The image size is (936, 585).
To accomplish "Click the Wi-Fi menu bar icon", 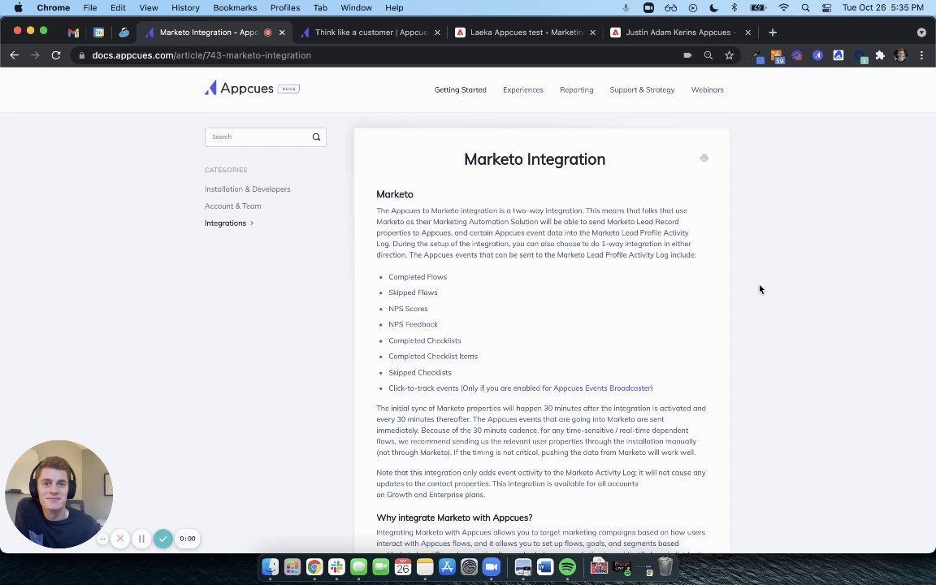I will (x=784, y=8).
